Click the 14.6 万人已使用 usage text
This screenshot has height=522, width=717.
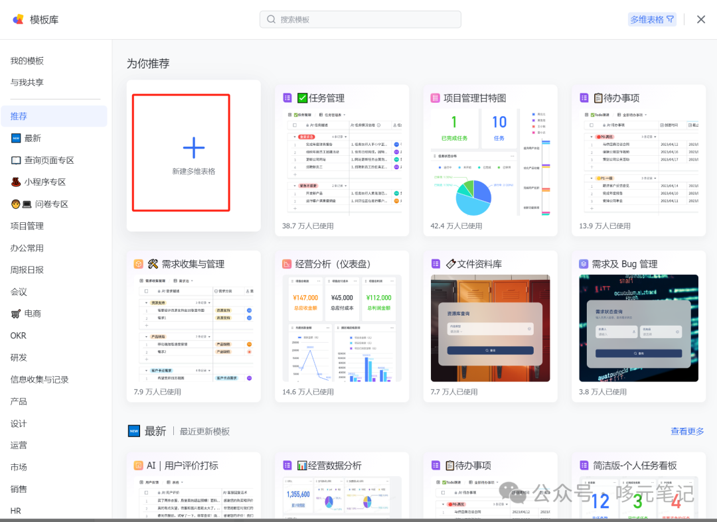tap(308, 392)
